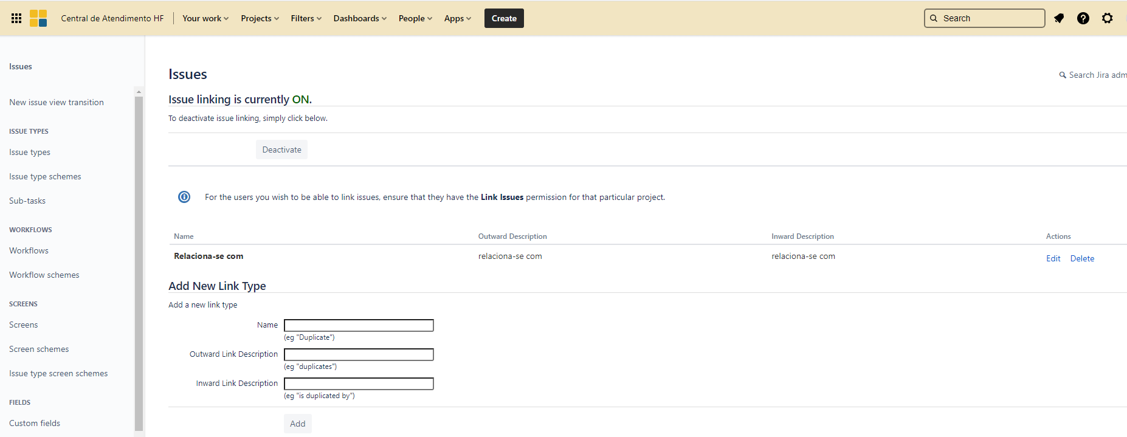
Task: Click the Jira Service Desk logo
Action: tap(38, 18)
